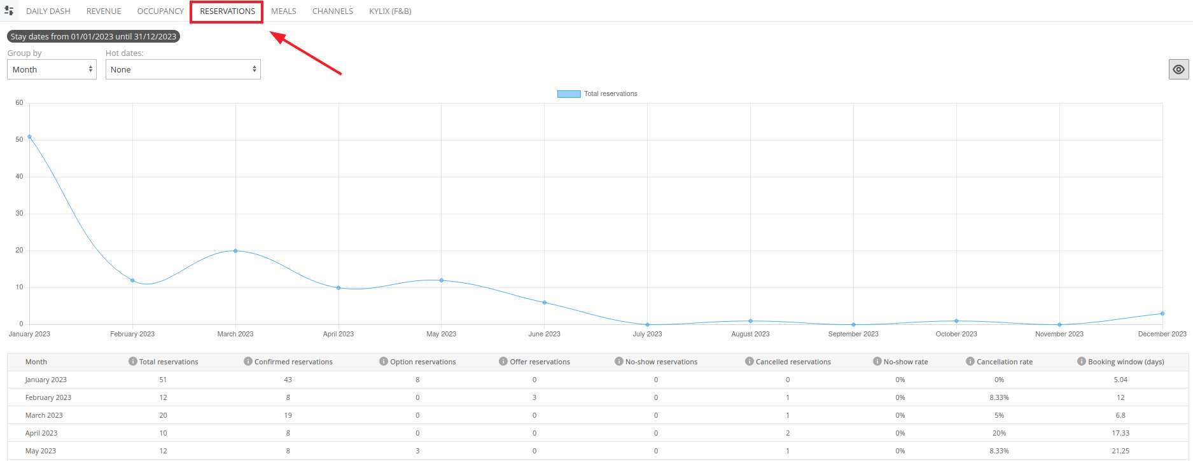Click info icon beside Cancelled reservations

pos(749,361)
